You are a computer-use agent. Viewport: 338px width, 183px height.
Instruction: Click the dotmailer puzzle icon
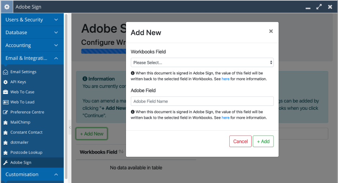point(6,142)
